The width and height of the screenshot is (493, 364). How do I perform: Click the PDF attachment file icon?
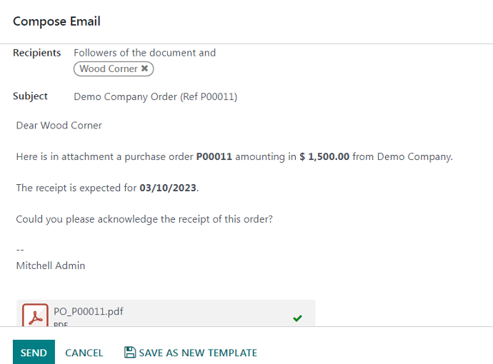(x=35, y=316)
